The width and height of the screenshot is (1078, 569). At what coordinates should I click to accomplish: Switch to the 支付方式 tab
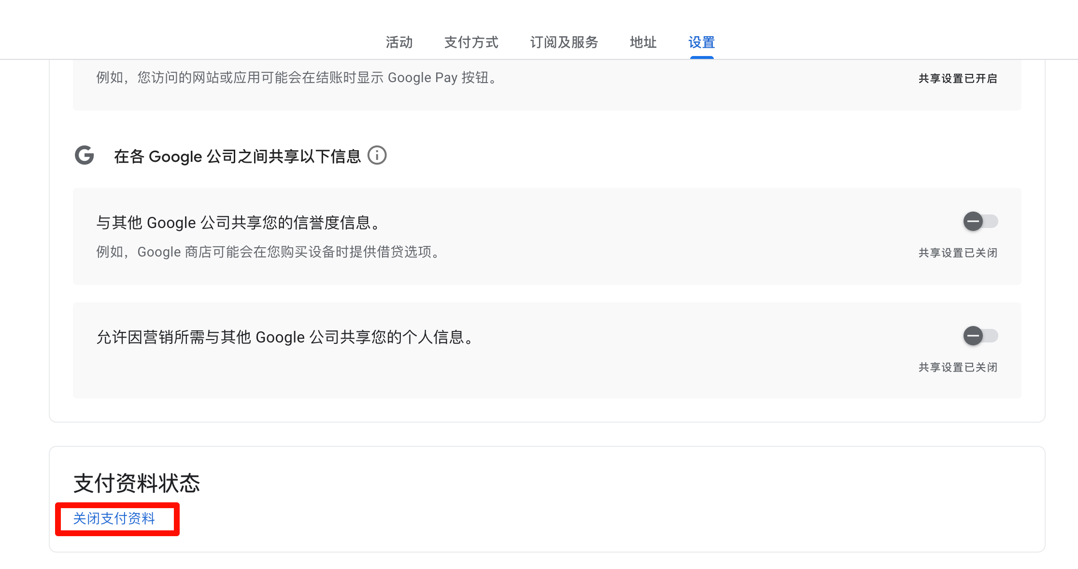click(471, 43)
